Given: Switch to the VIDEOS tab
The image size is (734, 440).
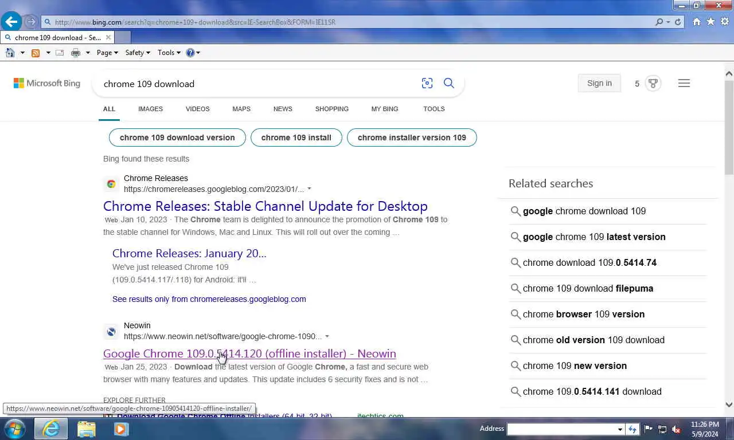Looking at the screenshot, I should [x=197, y=109].
